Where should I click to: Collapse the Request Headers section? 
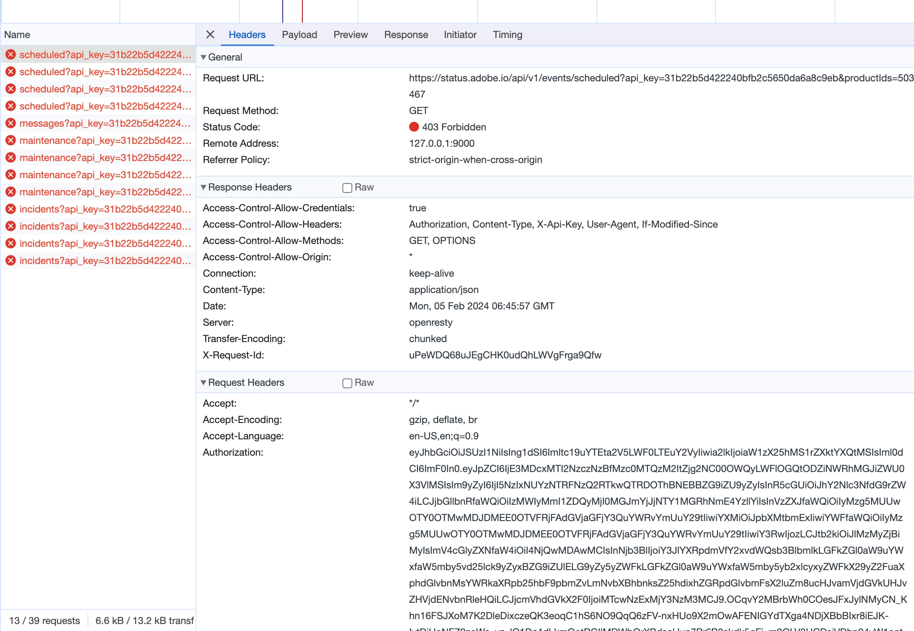(x=203, y=383)
